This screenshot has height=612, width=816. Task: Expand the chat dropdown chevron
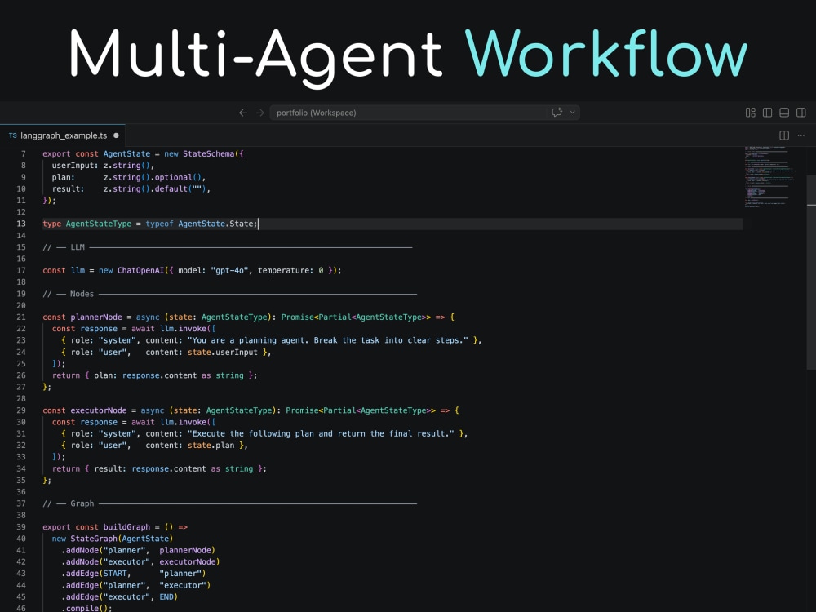click(573, 113)
